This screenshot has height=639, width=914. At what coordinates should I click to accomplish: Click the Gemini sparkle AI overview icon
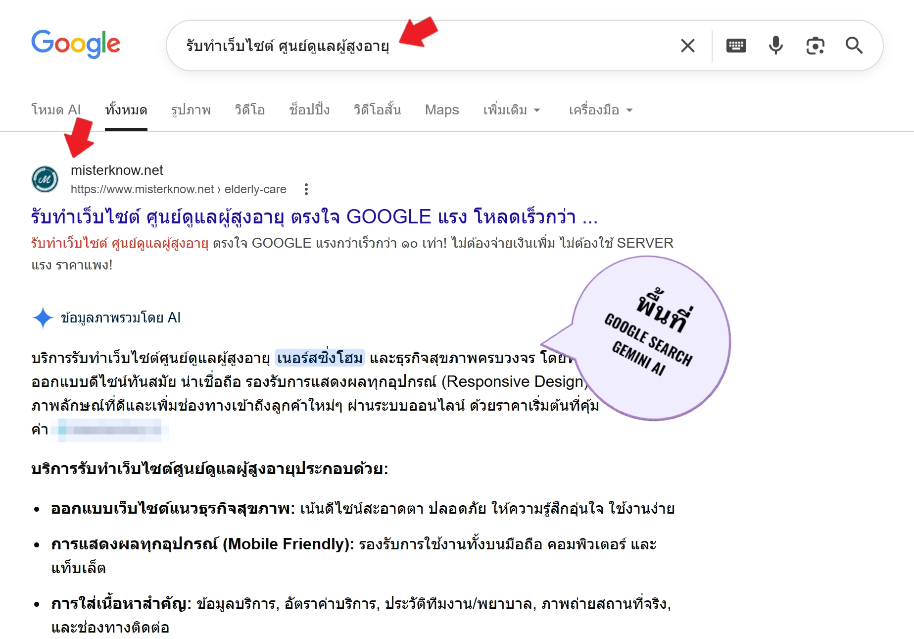click(x=43, y=318)
